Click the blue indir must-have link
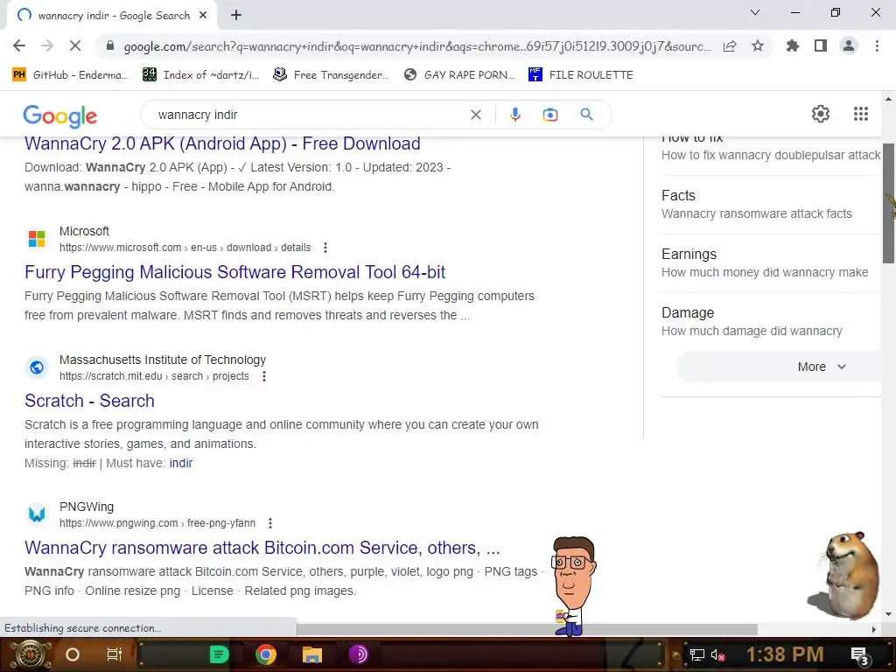896x672 pixels. coord(181,463)
